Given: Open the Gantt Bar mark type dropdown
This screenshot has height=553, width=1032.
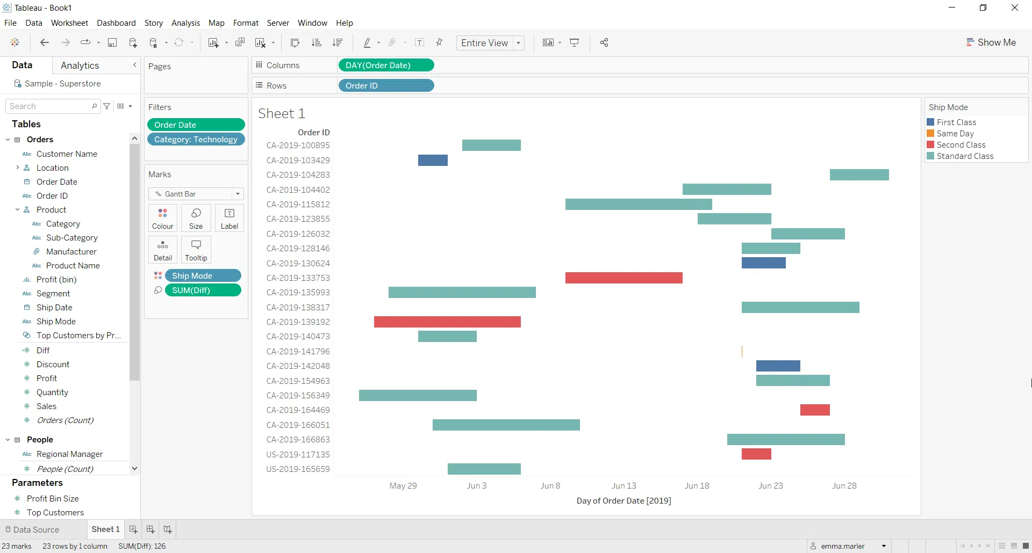Looking at the screenshot, I should (x=237, y=194).
